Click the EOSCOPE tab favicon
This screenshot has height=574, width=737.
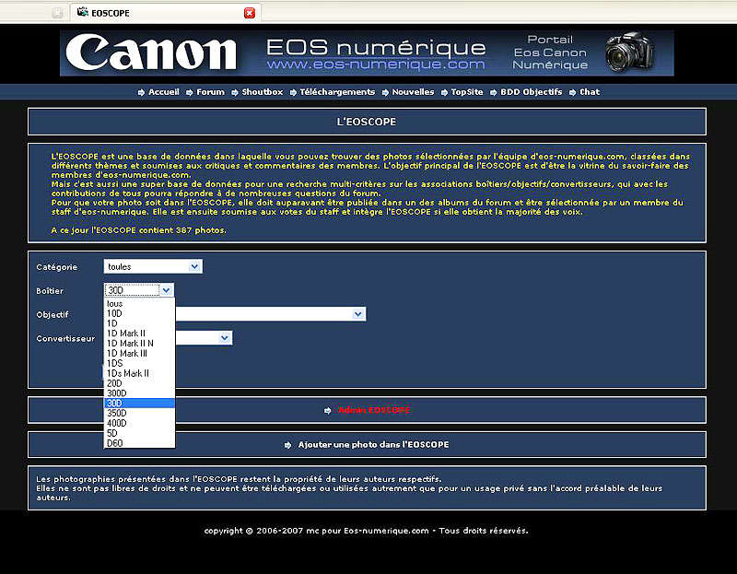pos(83,12)
